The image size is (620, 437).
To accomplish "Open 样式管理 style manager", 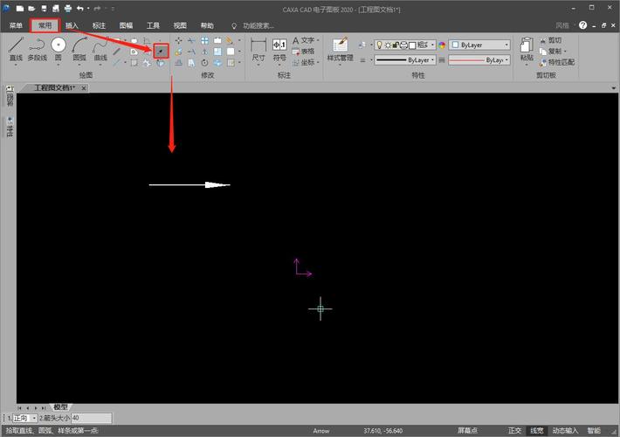I will 340,50.
